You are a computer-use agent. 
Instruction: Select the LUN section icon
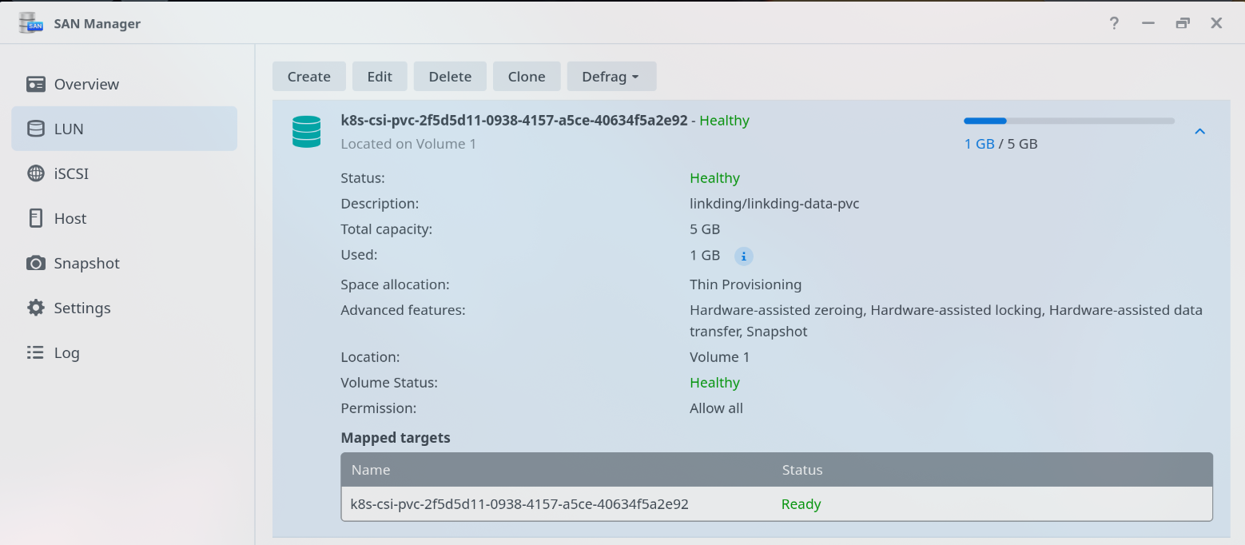click(35, 129)
